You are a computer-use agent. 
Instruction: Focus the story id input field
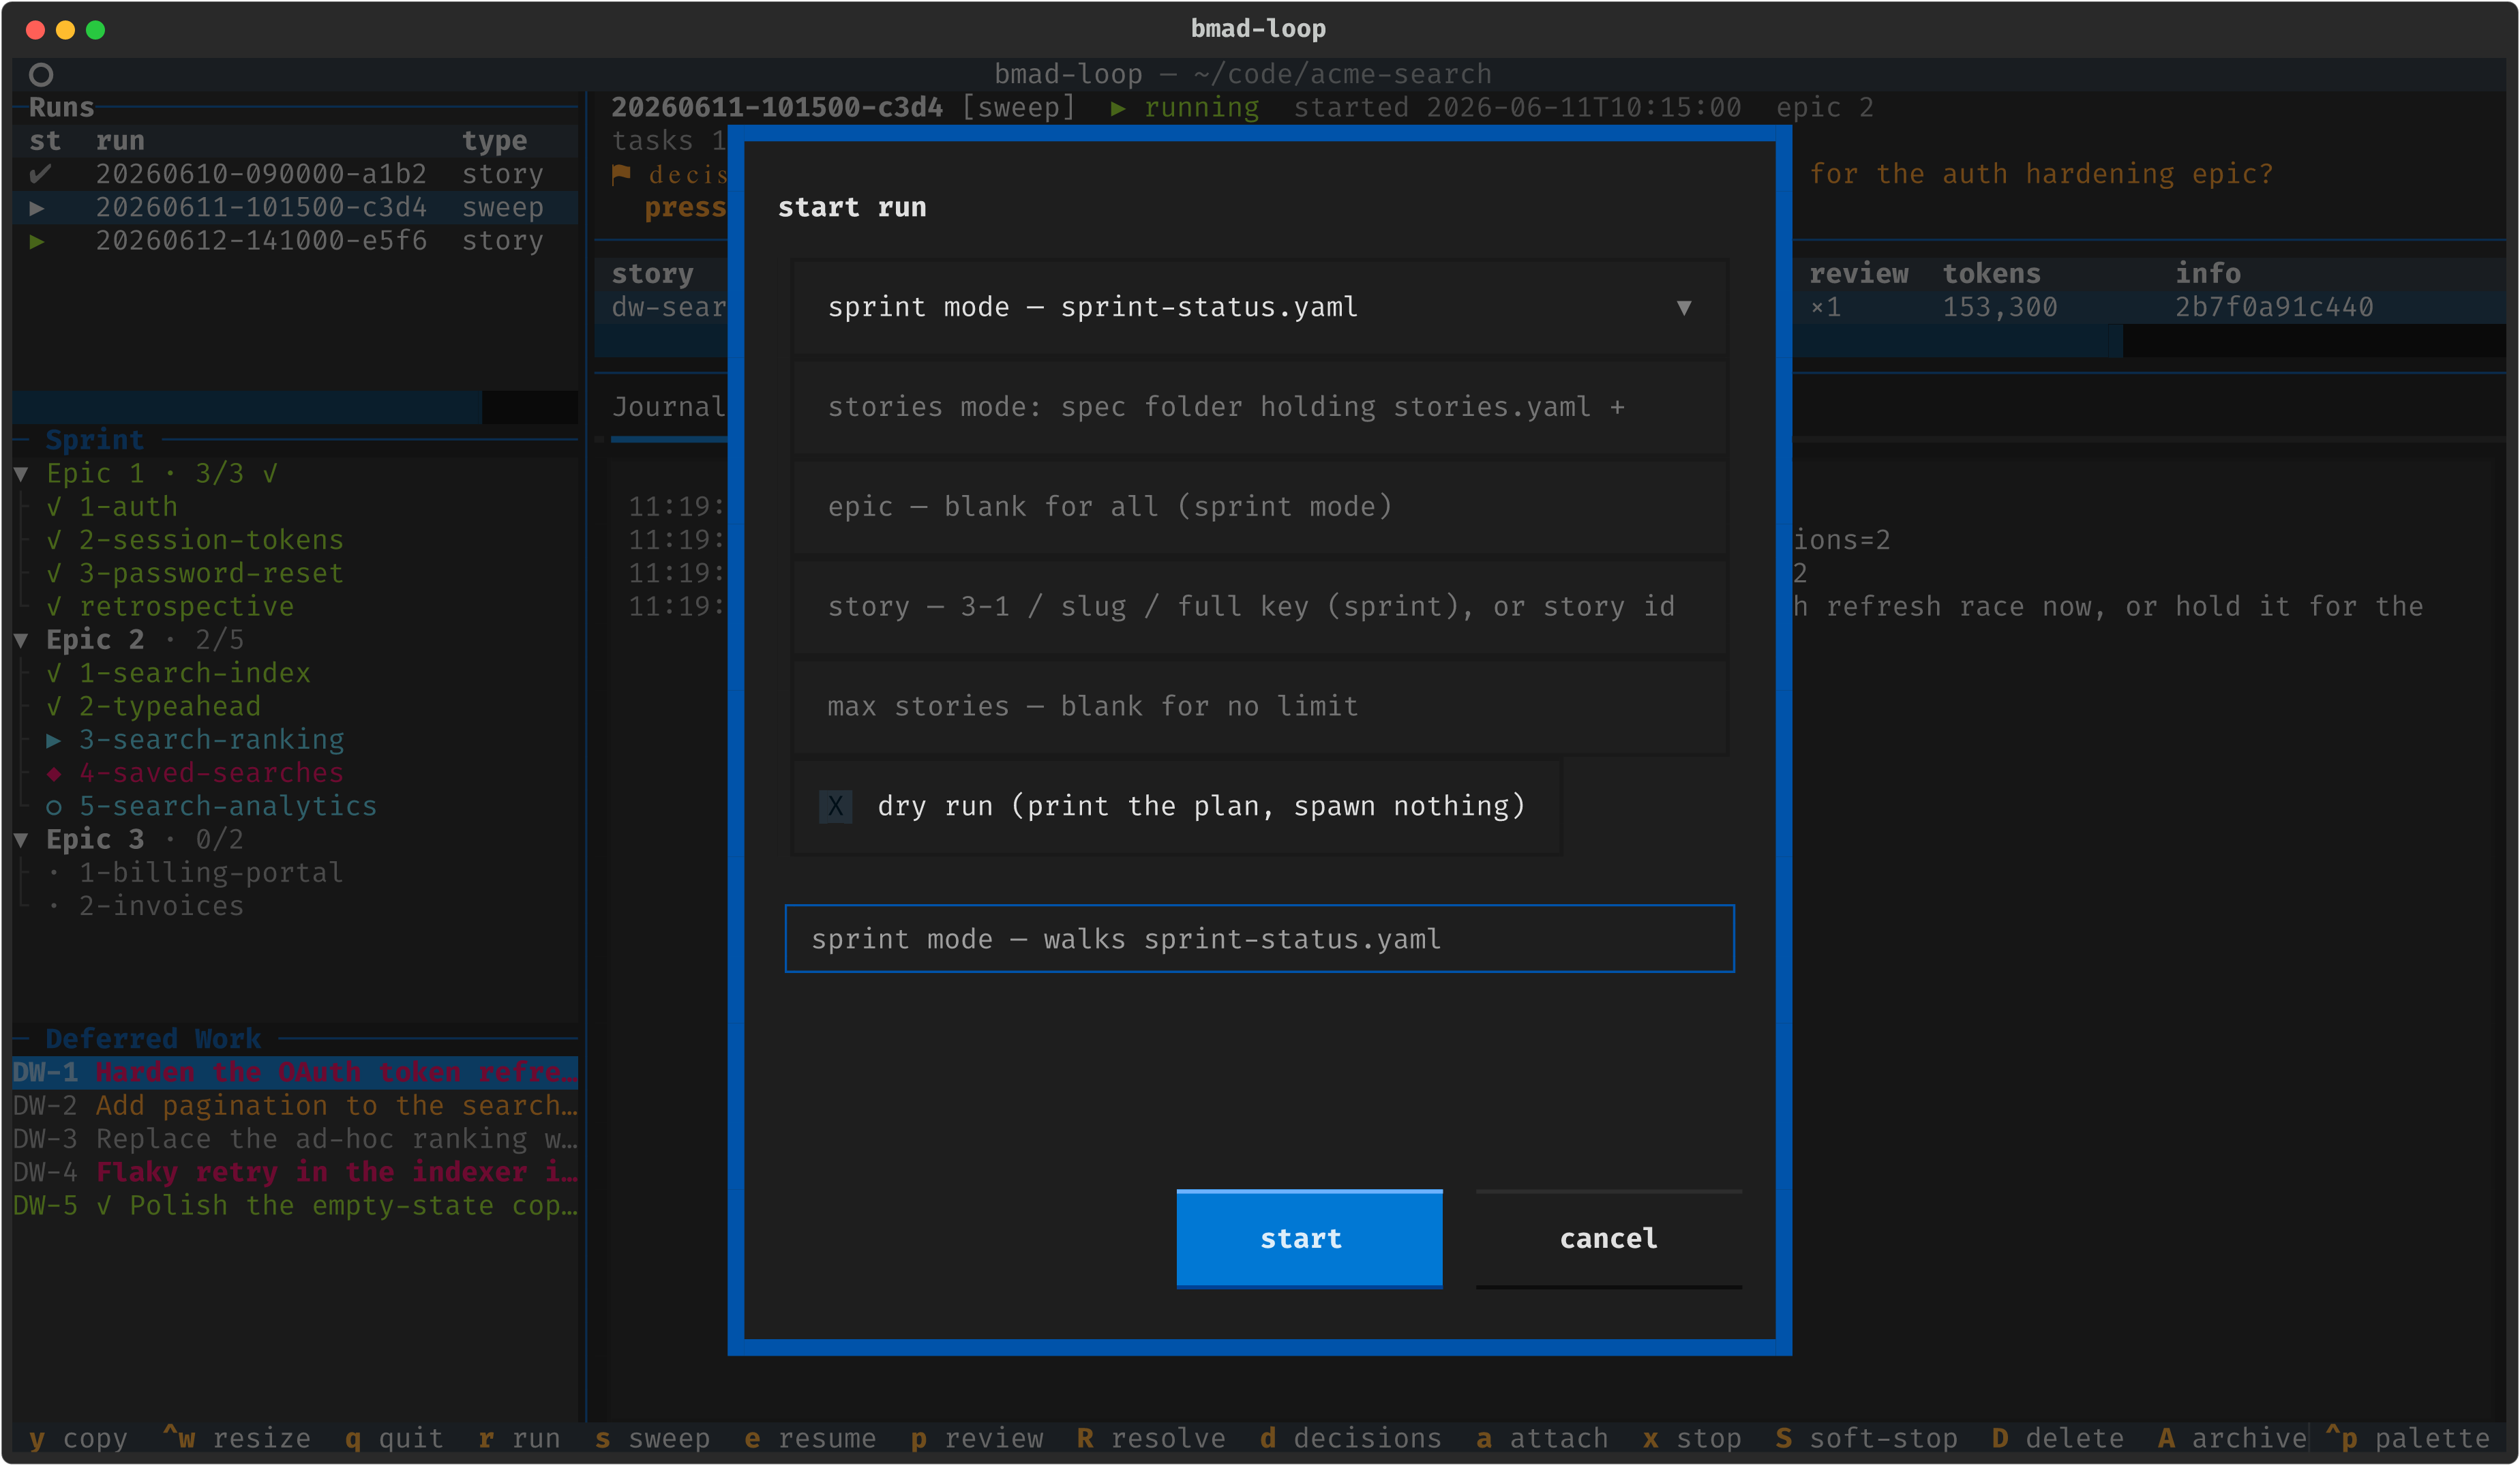point(1259,607)
